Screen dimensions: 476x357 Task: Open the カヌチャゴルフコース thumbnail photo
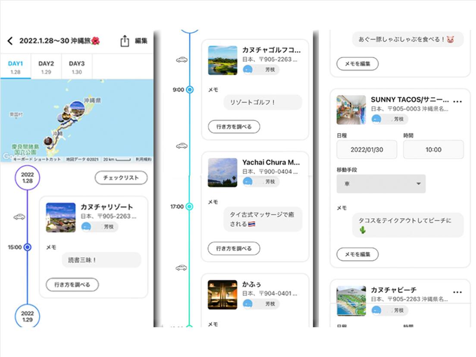222,60
